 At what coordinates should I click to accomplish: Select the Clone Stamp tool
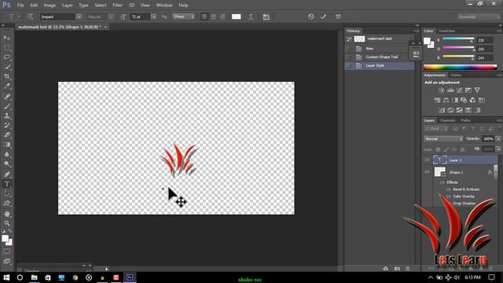click(7, 116)
